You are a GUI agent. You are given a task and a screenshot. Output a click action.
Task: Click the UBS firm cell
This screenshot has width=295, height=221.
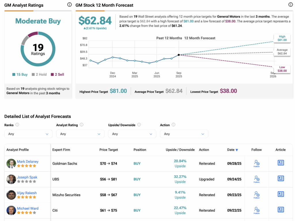56,179
